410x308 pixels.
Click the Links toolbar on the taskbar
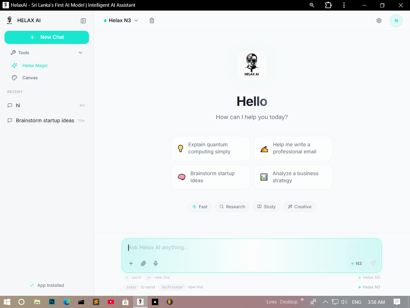coord(272,302)
